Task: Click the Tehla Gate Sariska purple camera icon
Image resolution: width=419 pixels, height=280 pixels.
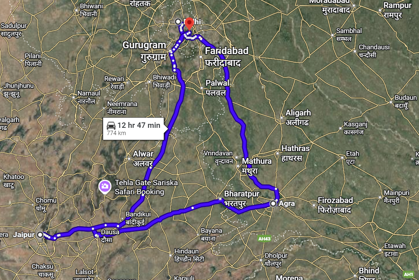Action: (105, 187)
